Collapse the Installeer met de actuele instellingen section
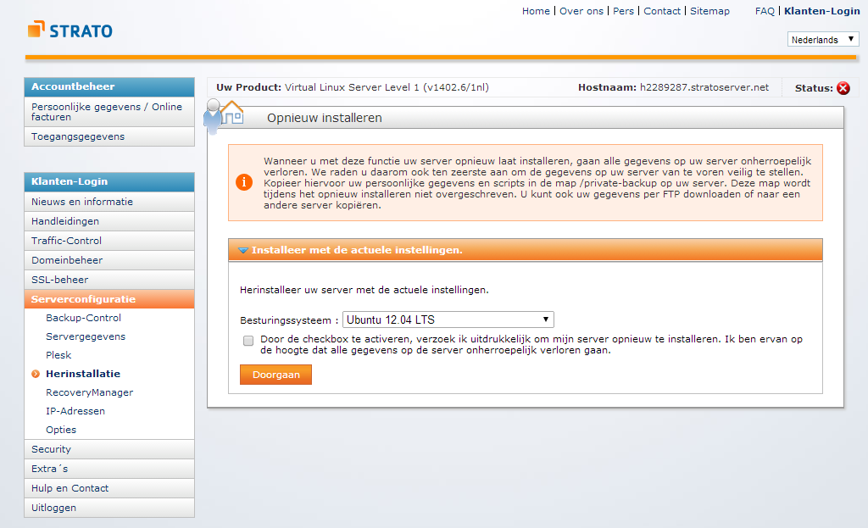 click(243, 250)
